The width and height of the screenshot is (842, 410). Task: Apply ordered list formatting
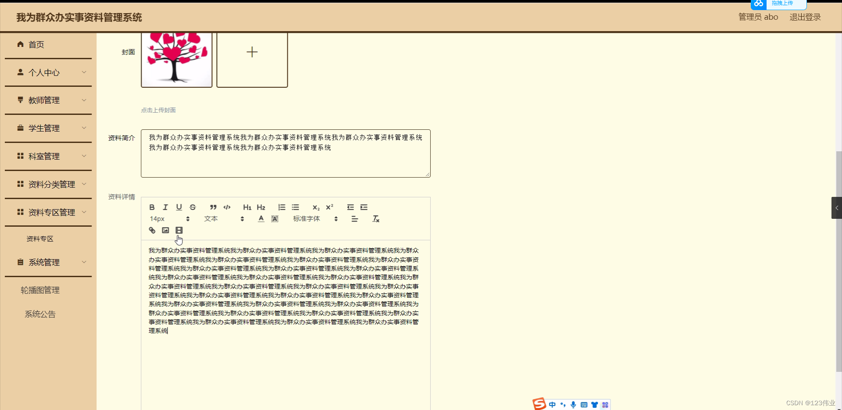click(x=282, y=207)
